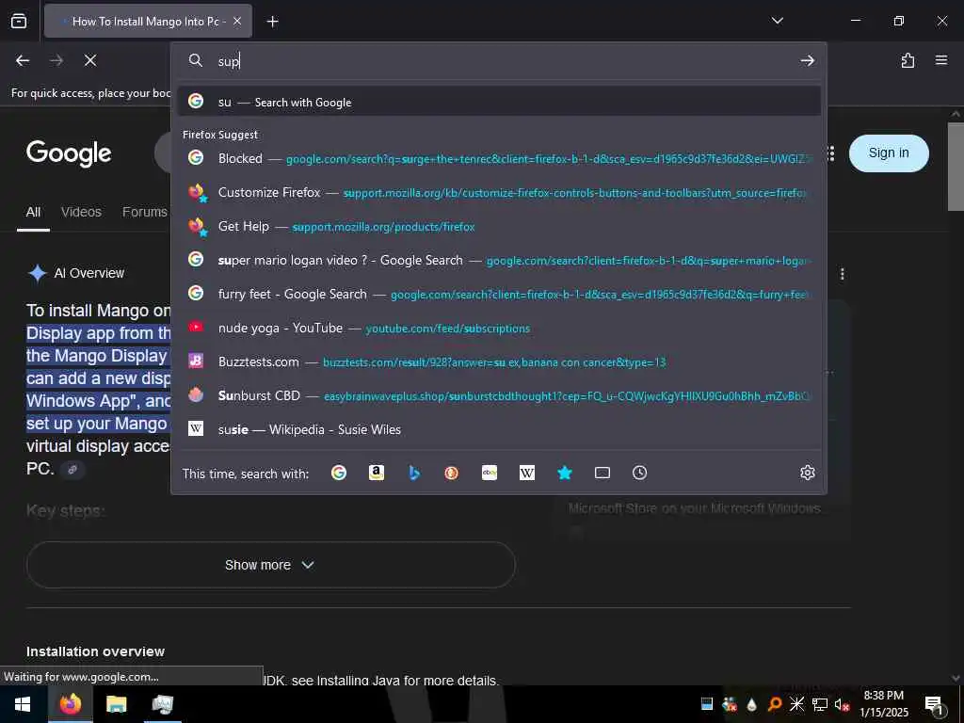Screen dimensions: 964x723
Task: Click the page vertical scrollbar thumb
Action: point(956,166)
